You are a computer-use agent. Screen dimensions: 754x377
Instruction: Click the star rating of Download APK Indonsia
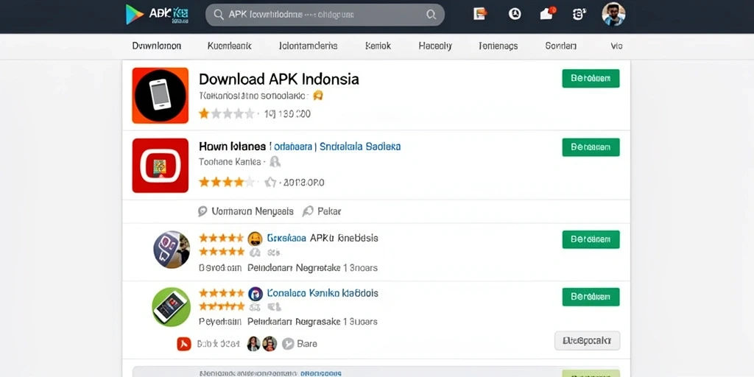point(227,114)
